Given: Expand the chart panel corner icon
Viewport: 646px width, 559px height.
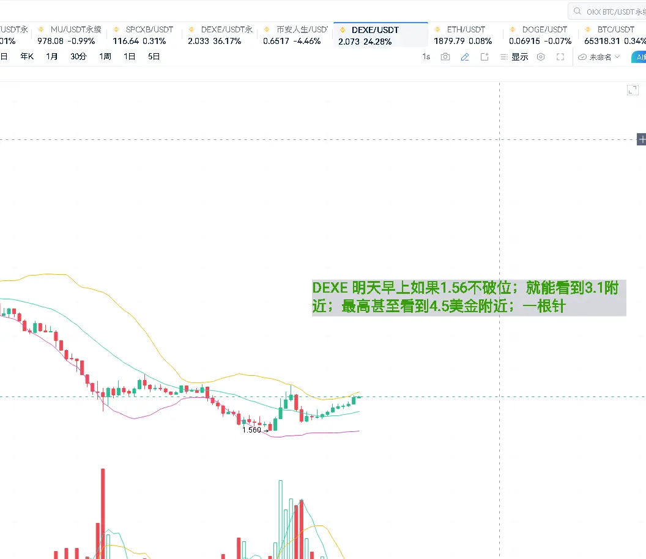Looking at the screenshot, I should tap(633, 90).
